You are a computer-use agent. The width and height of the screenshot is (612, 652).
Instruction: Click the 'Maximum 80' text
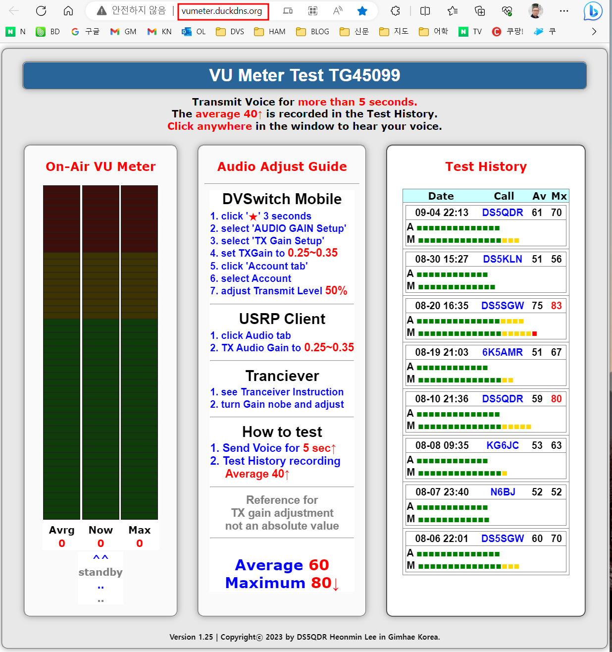[282, 583]
